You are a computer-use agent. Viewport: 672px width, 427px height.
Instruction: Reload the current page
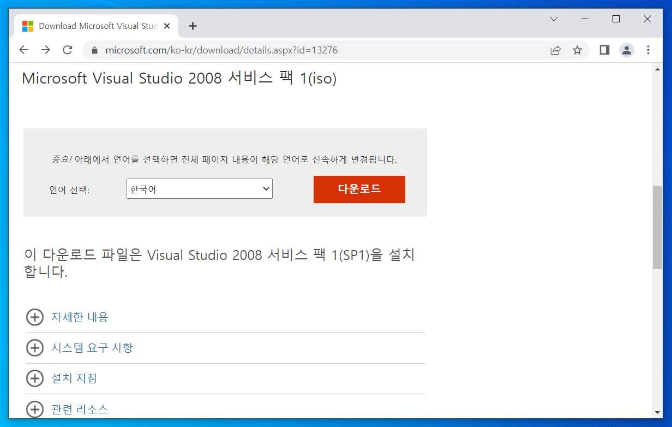coord(68,50)
